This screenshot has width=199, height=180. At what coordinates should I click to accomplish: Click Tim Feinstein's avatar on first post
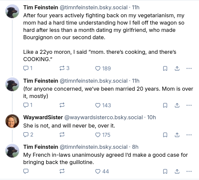[13, 12]
